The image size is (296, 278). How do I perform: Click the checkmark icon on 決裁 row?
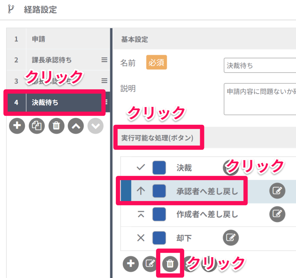[141, 167]
